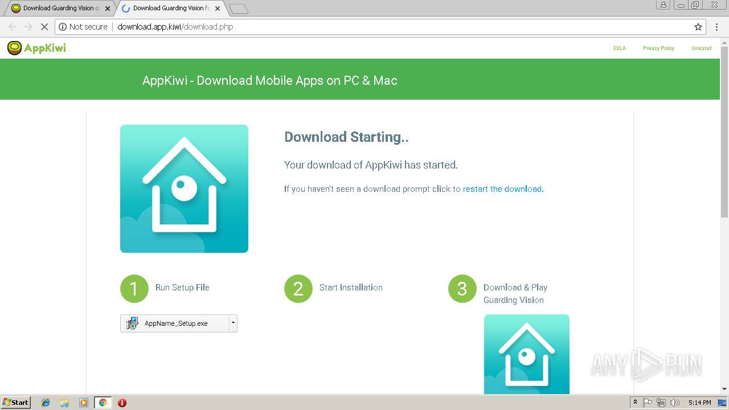This screenshot has width=729, height=410.
Task: Go forward with browser forward arrow
Action: pos(28,27)
